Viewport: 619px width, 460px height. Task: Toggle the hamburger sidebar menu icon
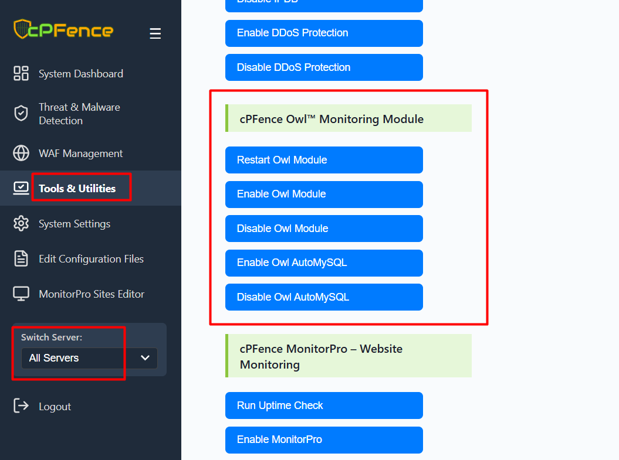coord(155,33)
